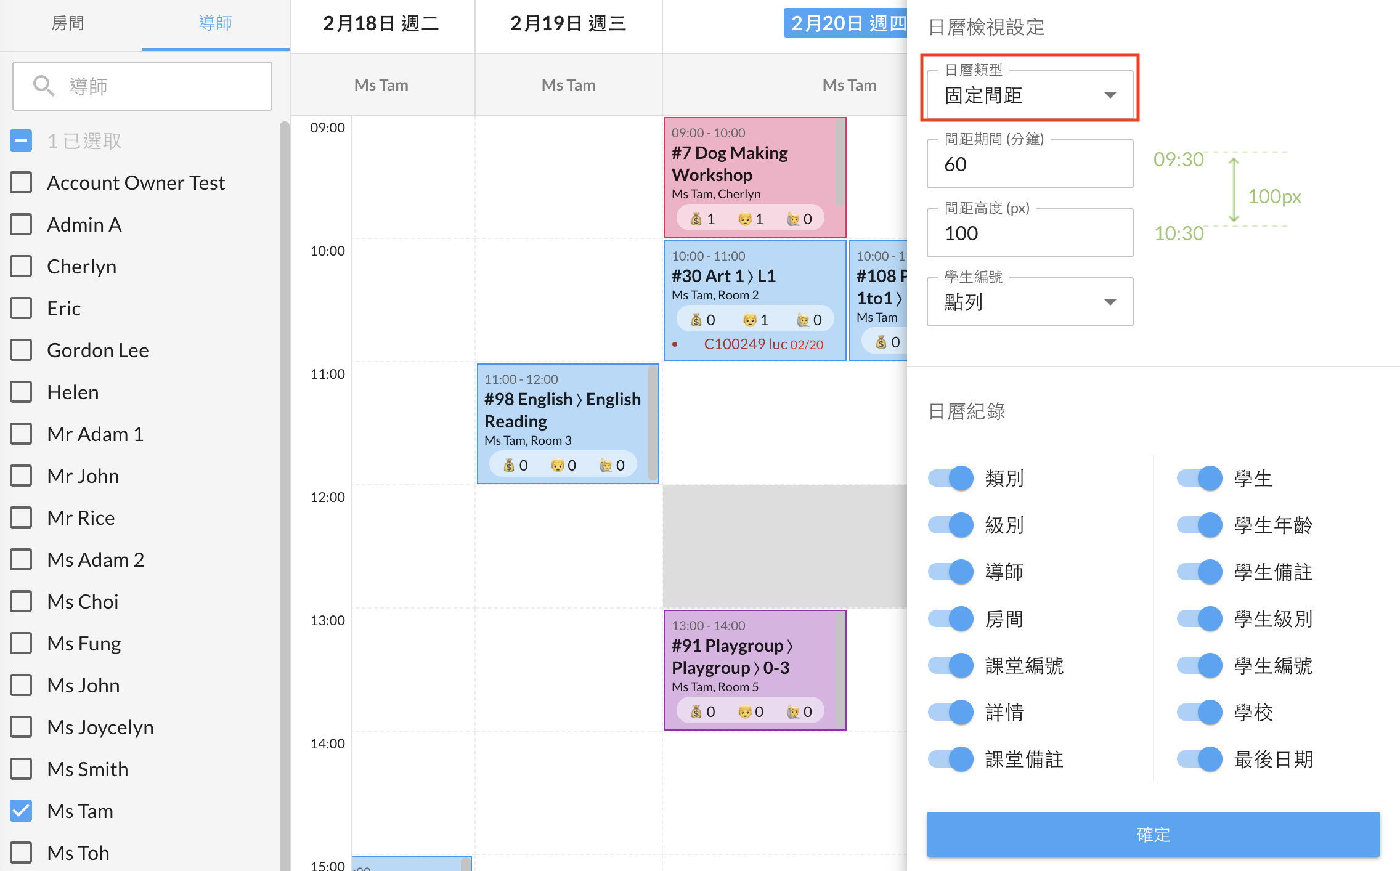
Task: Click the '1 已選取' deselect-all minus box
Action: (x=21, y=141)
